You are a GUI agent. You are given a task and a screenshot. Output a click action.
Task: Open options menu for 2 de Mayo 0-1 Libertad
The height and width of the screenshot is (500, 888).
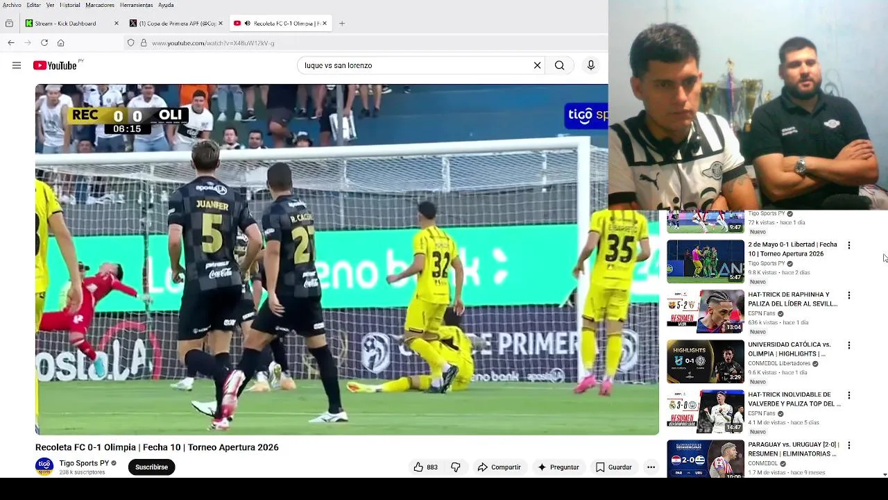click(x=848, y=245)
